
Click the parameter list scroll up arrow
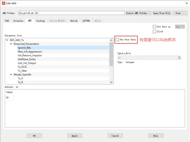point(111,40)
